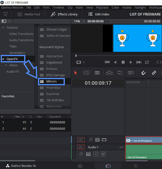Toggle auto track selector on V1
The height and width of the screenshot is (169, 162).
tap(97, 140)
